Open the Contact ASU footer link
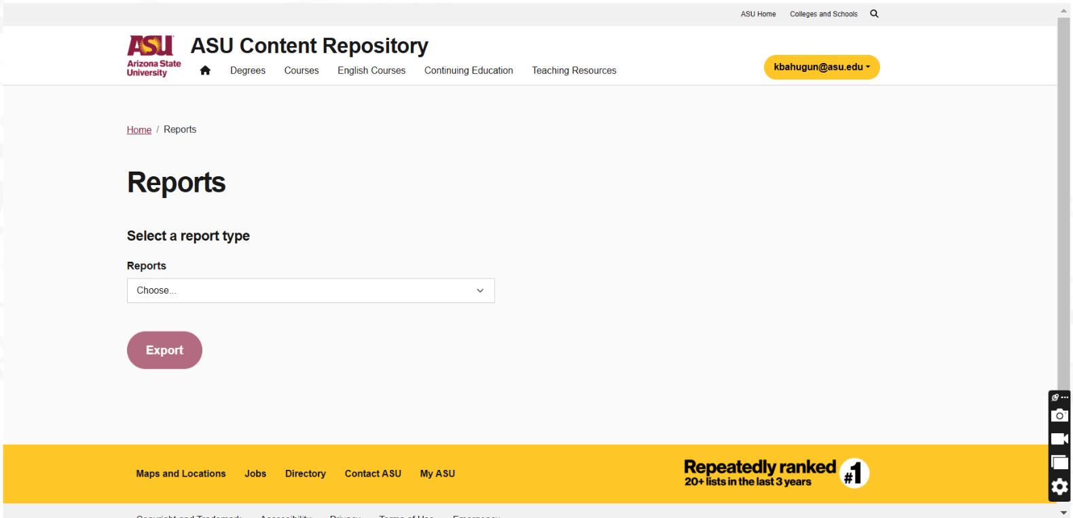This screenshot has width=1073, height=518. pos(373,473)
